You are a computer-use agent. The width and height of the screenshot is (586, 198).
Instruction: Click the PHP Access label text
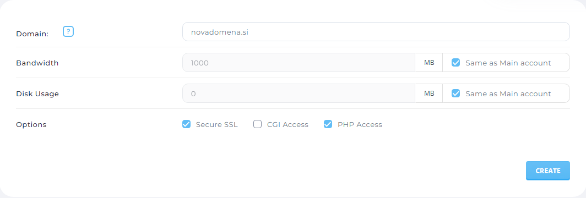pyautogui.click(x=360, y=124)
